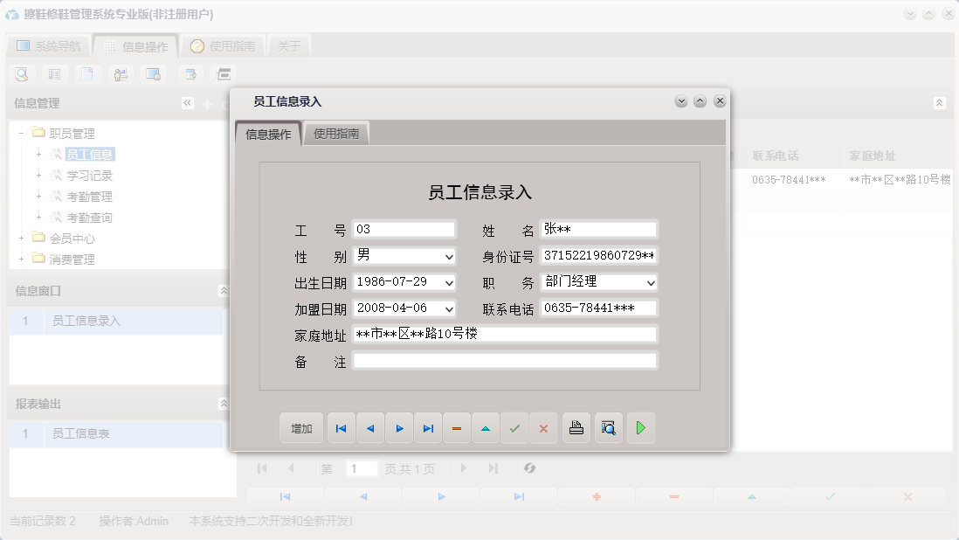
Task: Click inside the 备注 remarks input field
Action: (505, 360)
